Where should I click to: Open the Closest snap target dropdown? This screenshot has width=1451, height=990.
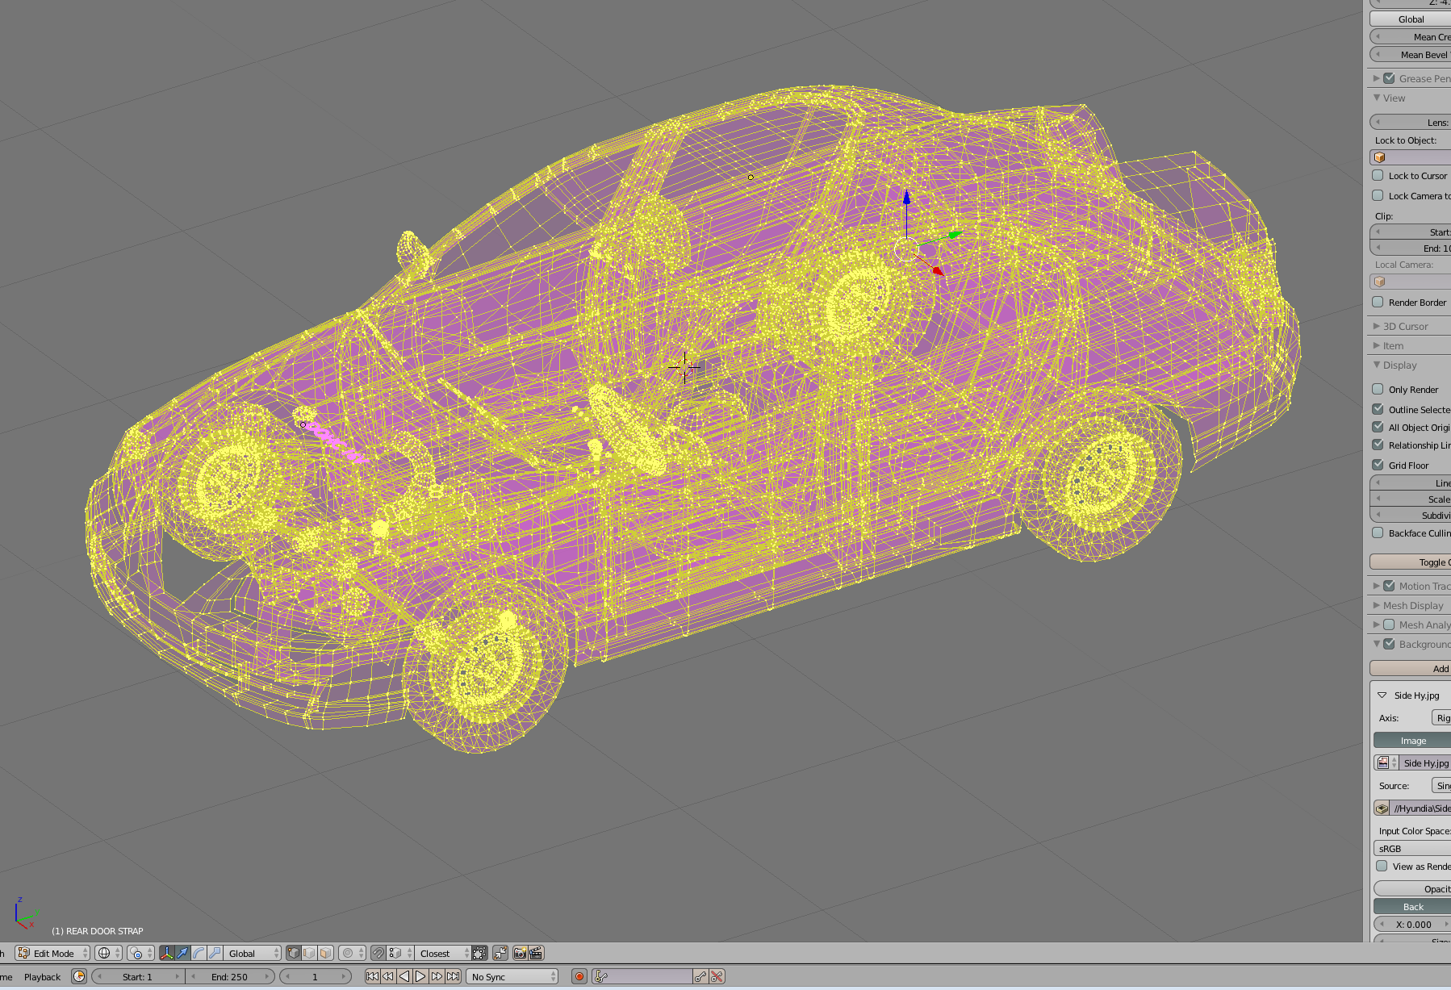click(x=442, y=953)
